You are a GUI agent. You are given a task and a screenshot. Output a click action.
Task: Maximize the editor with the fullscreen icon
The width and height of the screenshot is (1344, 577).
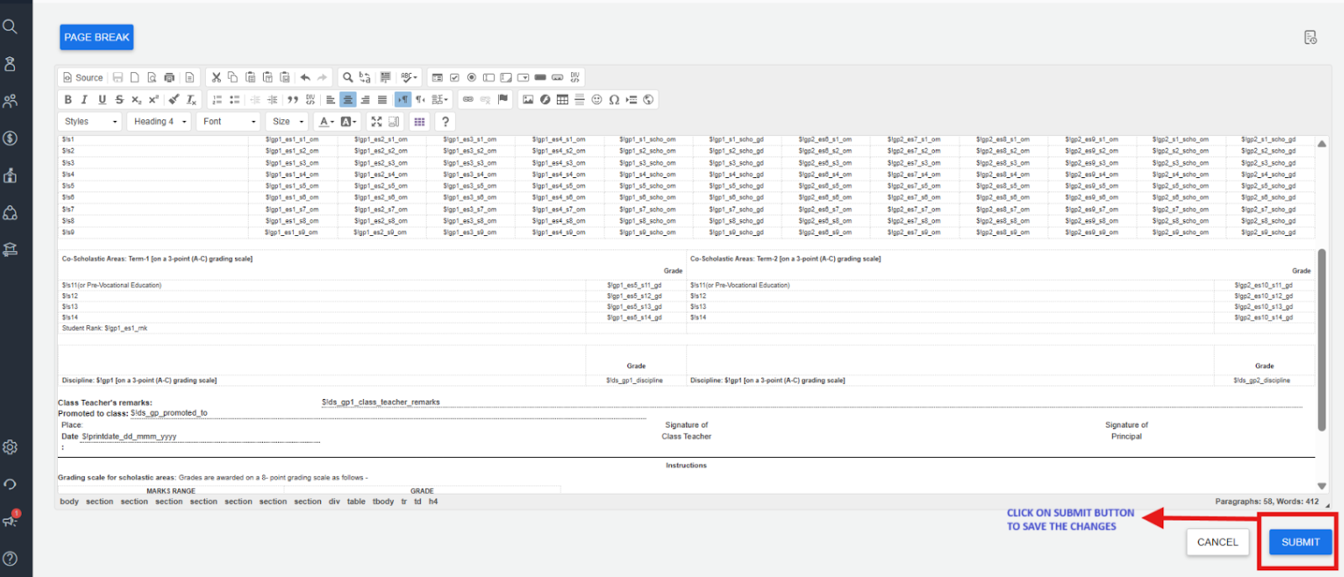pos(376,122)
